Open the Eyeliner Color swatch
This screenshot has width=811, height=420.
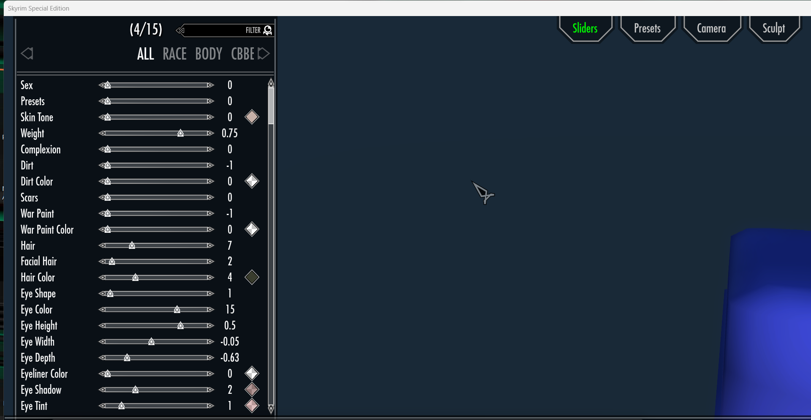coord(252,374)
